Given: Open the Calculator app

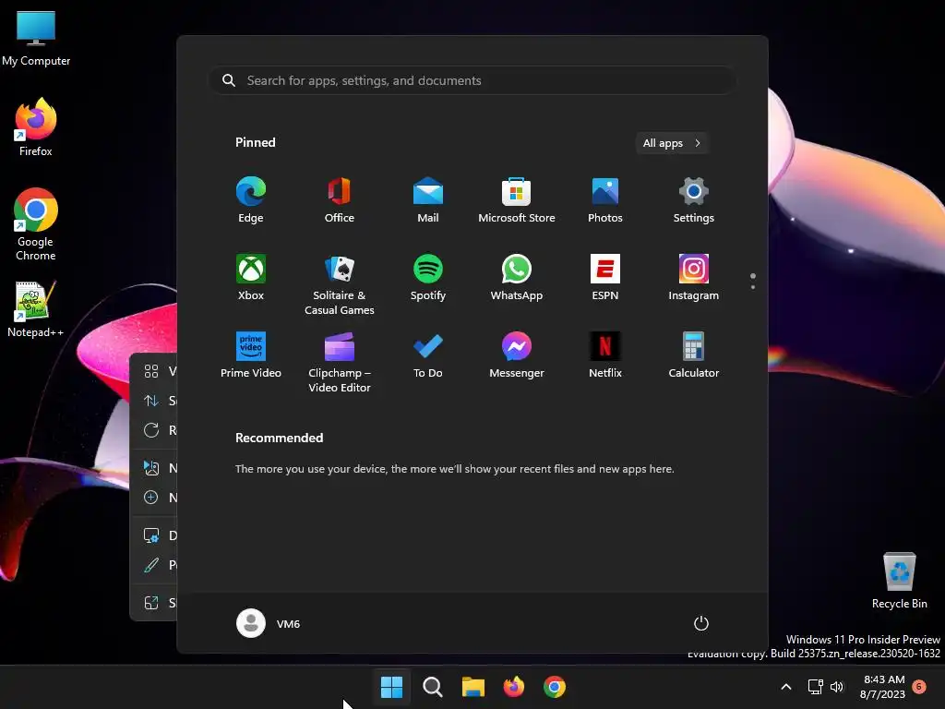Looking at the screenshot, I should point(694,355).
